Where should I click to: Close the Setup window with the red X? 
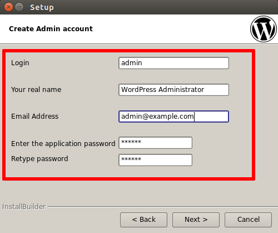(x=8, y=7)
